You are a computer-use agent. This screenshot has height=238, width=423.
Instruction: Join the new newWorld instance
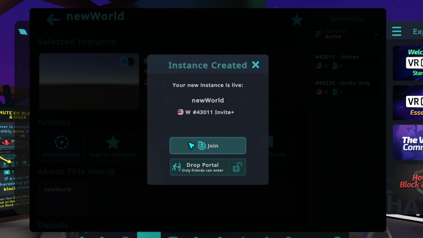[208, 145]
